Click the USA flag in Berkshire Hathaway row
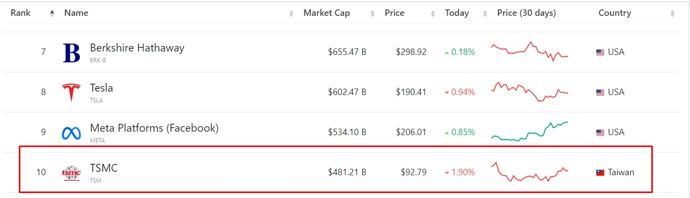Screen dimensions: 690x198 point(600,52)
